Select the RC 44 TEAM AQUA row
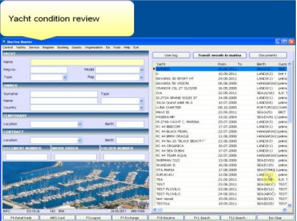 (221, 155)
